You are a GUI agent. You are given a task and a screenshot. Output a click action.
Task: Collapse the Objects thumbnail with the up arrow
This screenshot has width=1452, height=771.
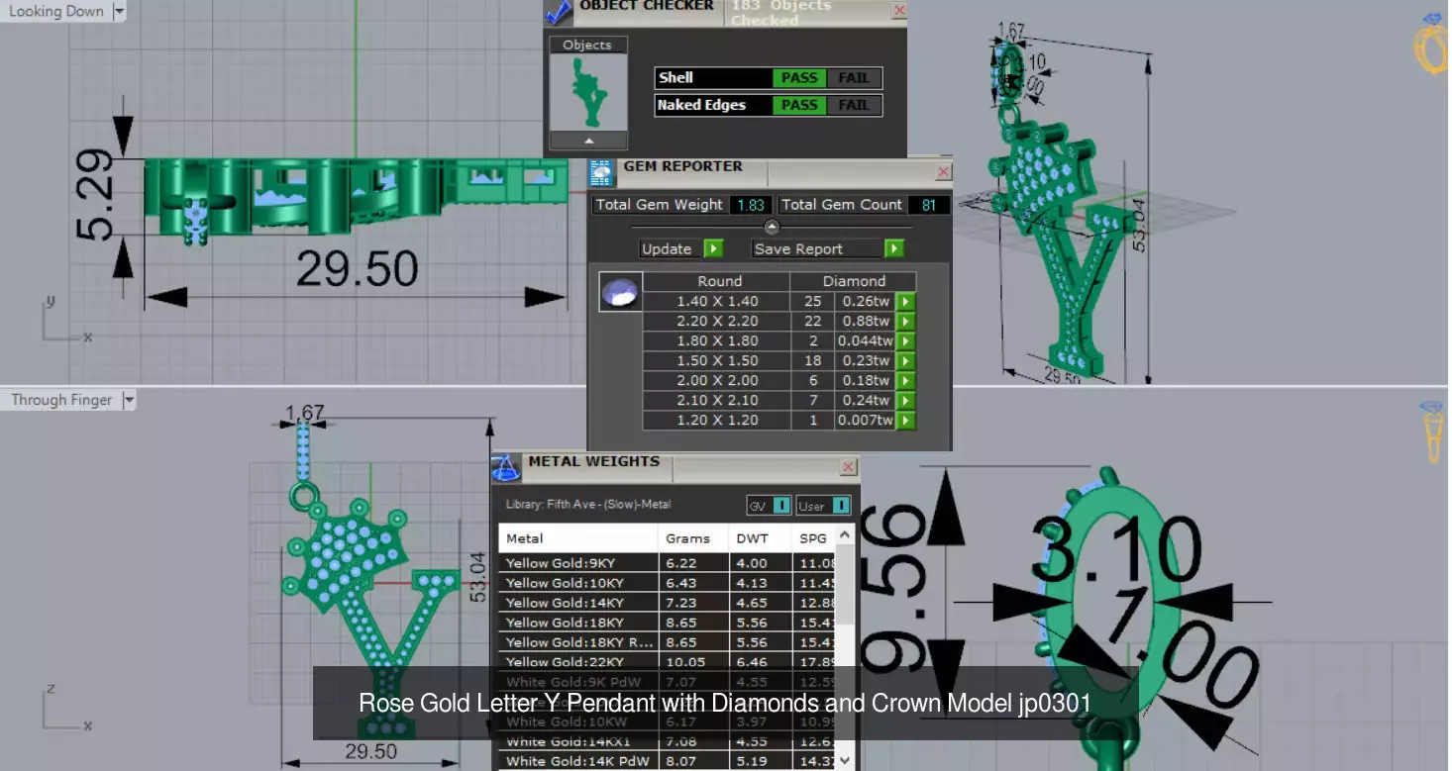588,141
